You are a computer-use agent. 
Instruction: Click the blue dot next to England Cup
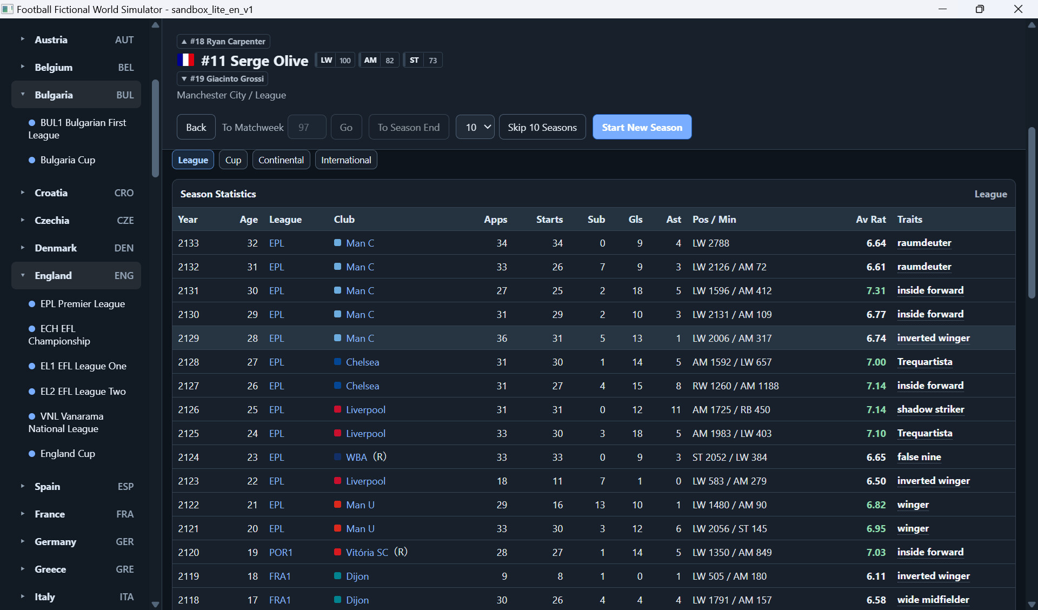click(x=32, y=454)
